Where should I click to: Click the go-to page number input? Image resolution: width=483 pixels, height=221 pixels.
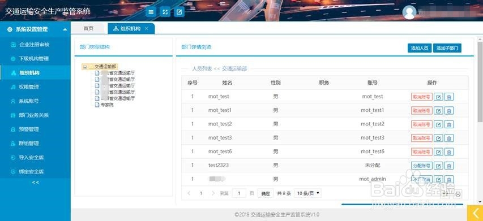pos(239,193)
